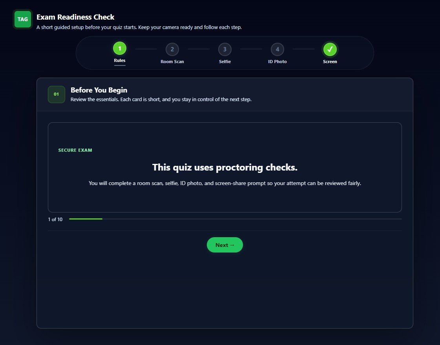
Task: Select step 4 ID Photo circle
Action: pos(277,49)
